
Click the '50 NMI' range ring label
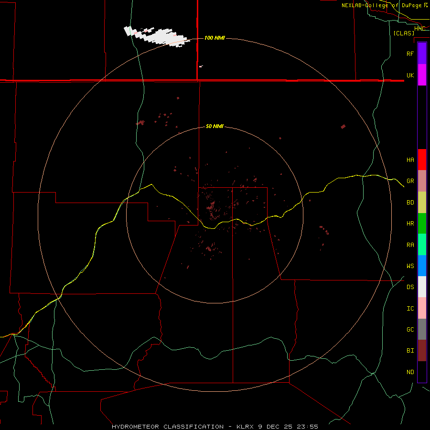pos(215,126)
